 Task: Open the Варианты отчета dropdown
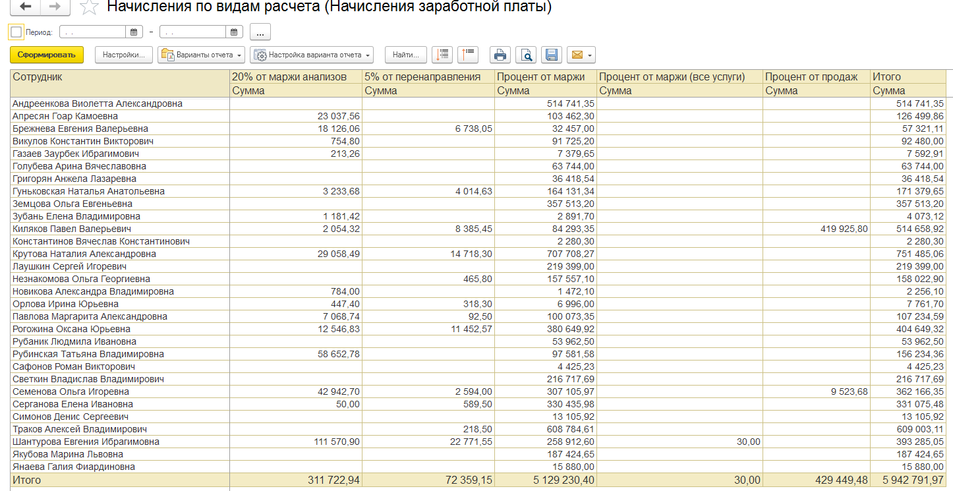202,55
